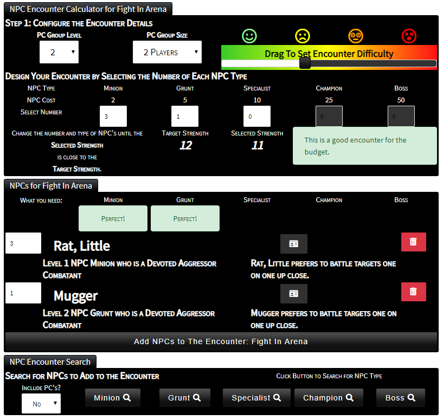Click Level 1 NPC Minion description text
The image size is (443, 420).
[130, 269]
